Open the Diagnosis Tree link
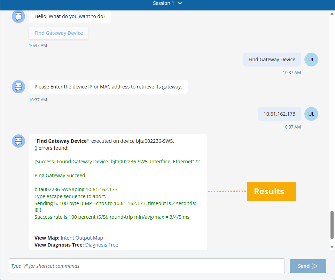335x280 pixels. coord(102,245)
